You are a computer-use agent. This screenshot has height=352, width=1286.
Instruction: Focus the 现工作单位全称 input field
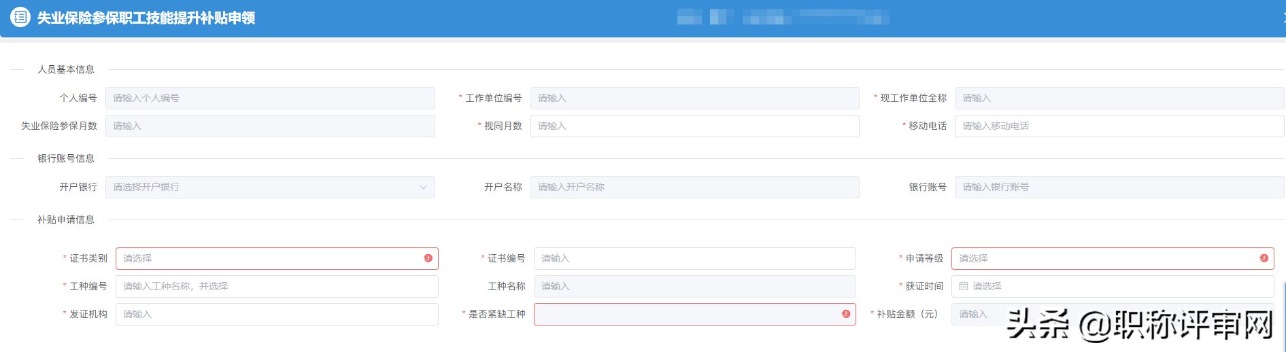[x=1119, y=98]
